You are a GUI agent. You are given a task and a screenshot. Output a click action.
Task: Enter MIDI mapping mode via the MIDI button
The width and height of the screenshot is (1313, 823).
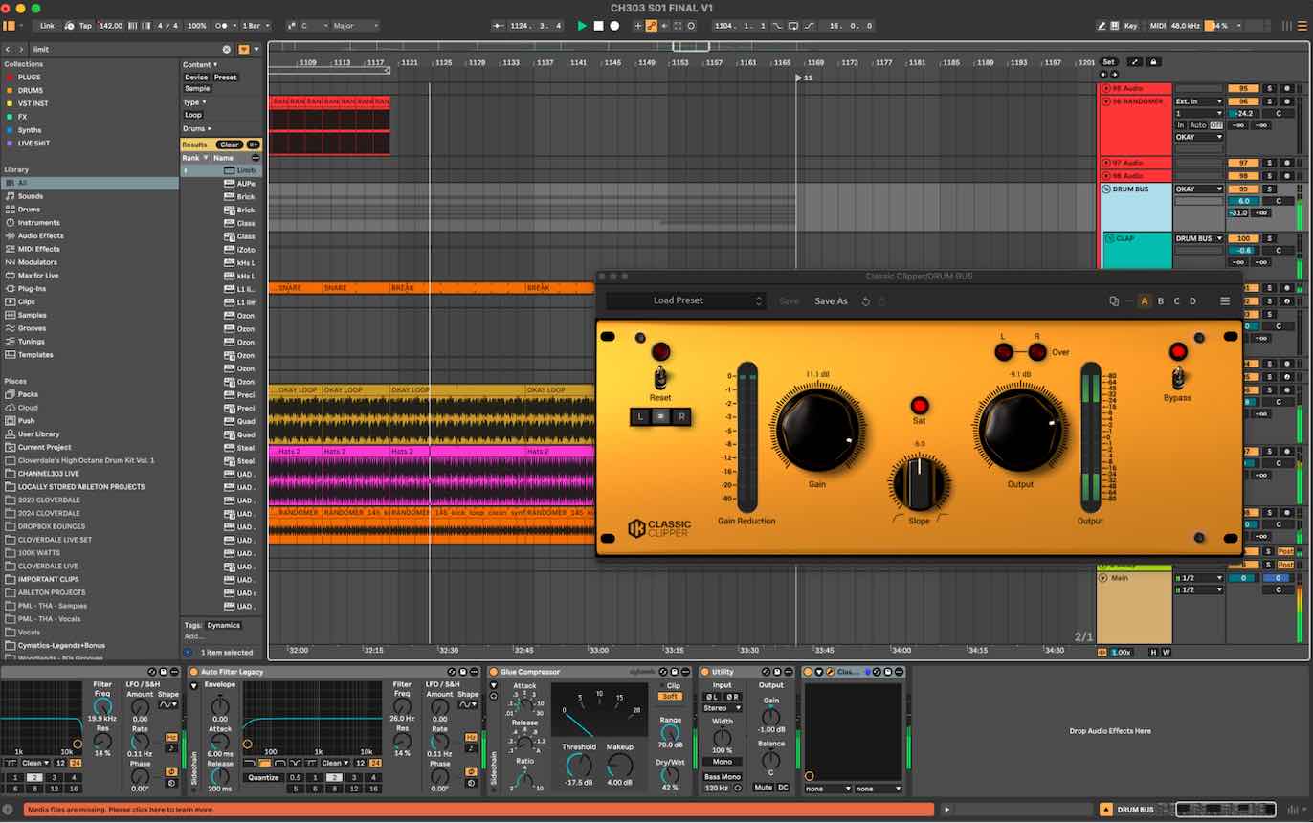tap(1159, 26)
